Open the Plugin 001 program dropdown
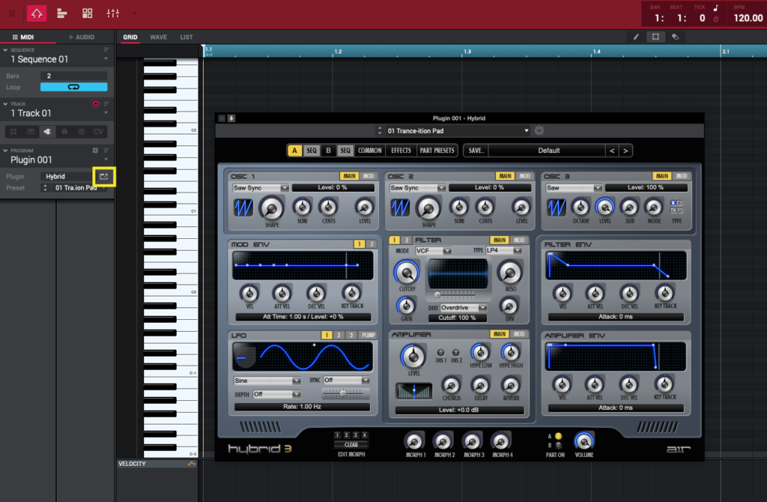Image resolution: width=767 pixels, height=502 pixels. pos(106,160)
